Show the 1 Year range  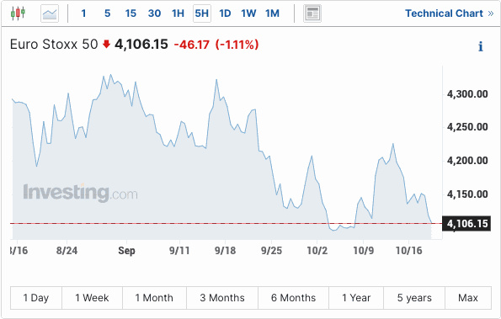coord(356,298)
